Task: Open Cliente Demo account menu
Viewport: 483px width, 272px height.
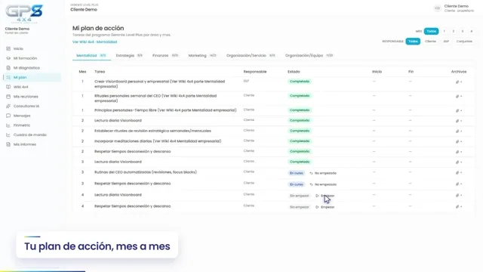Action: click(x=454, y=8)
